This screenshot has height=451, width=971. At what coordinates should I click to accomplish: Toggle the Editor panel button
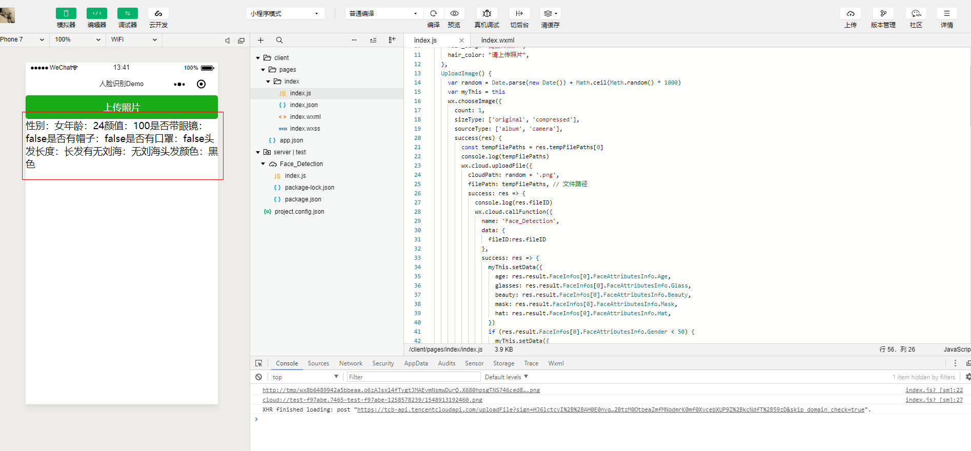tap(97, 13)
